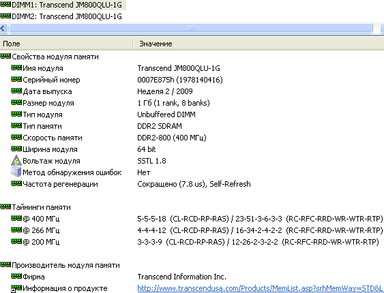Click the Тайминги памяти group icon
Viewport: 384px width, 293px height.
pos(5,207)
